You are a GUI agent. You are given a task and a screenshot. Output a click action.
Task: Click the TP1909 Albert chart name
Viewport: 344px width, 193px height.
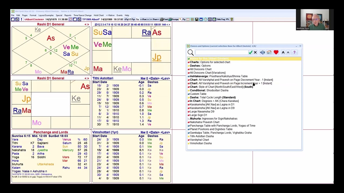point(91,19)
